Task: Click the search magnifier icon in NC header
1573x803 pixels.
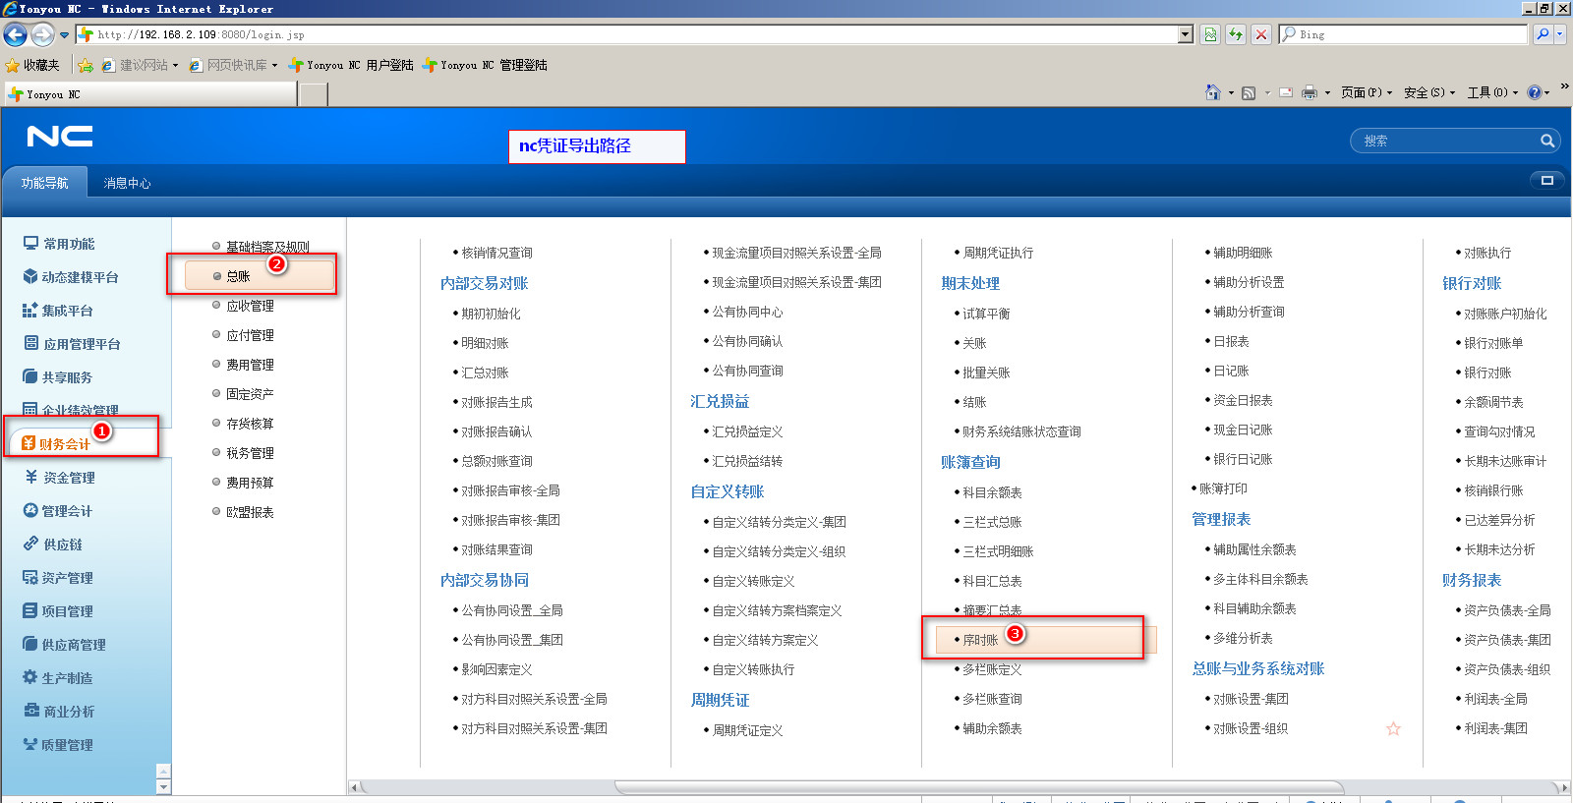Action: tap(1546, 142)
